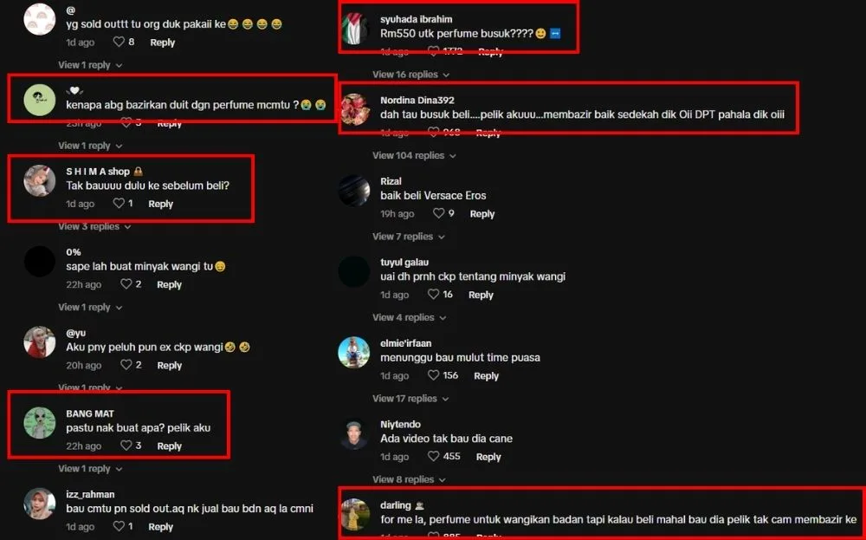Open Nordina Dina392 username link
866x540 pixels.
[417, 100]
